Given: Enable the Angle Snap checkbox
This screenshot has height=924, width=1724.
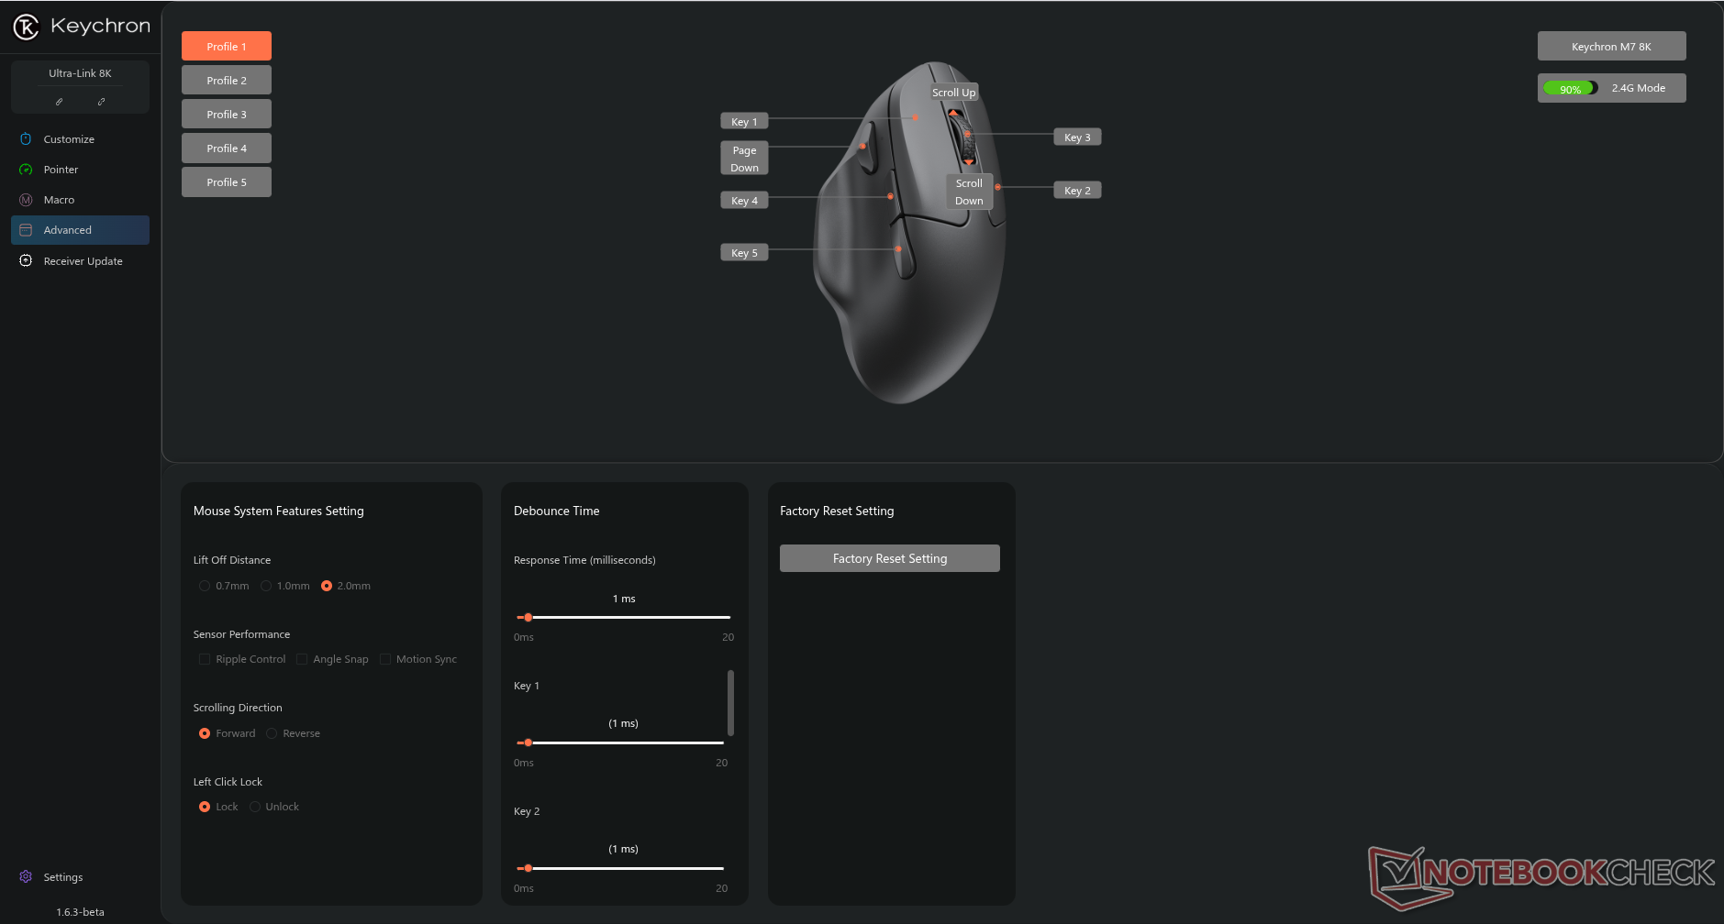Looking at the screenshot, I should coord(302,659).
